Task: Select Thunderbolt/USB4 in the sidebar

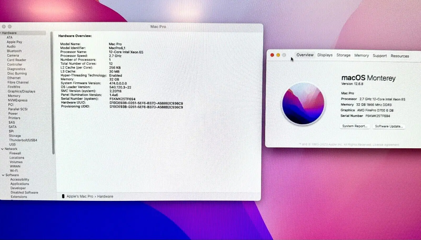Action: point(23,140)
